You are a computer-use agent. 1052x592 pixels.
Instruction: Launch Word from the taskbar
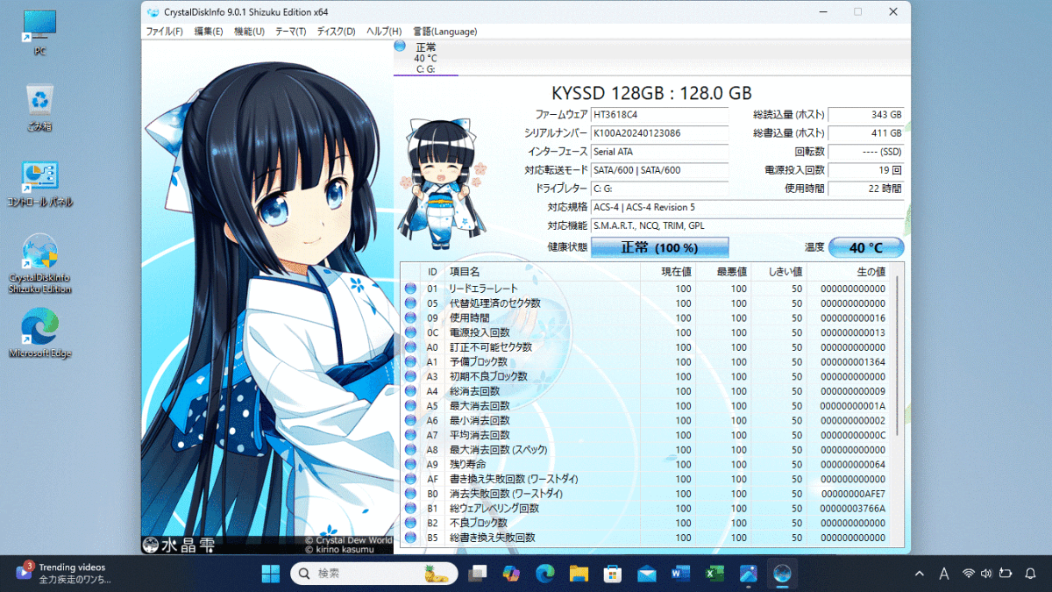tap(681, 574)
